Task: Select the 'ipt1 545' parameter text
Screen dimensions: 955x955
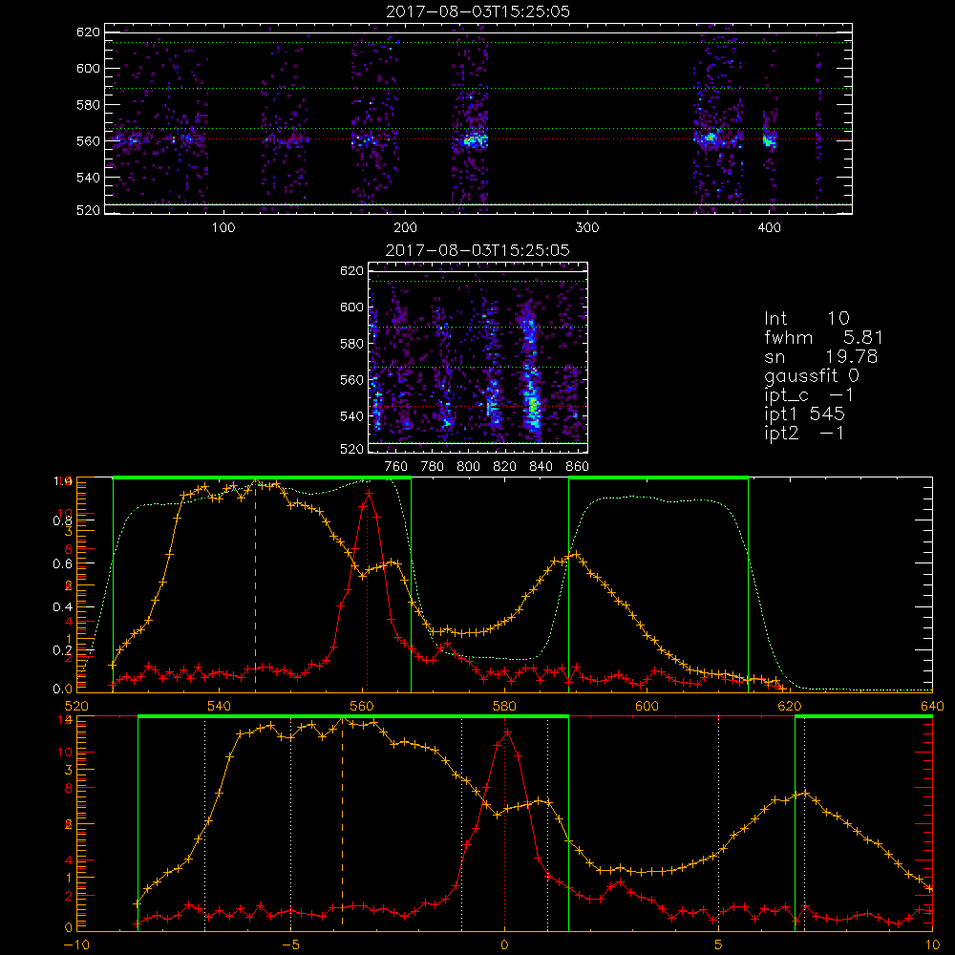Action: [804, 414]
